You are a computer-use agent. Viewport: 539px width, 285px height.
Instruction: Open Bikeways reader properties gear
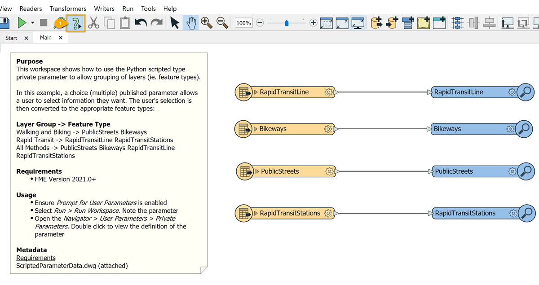point(328,129)
